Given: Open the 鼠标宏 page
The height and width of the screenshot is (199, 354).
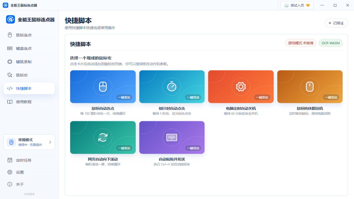Looking at the screenshot, I should 29,75.
